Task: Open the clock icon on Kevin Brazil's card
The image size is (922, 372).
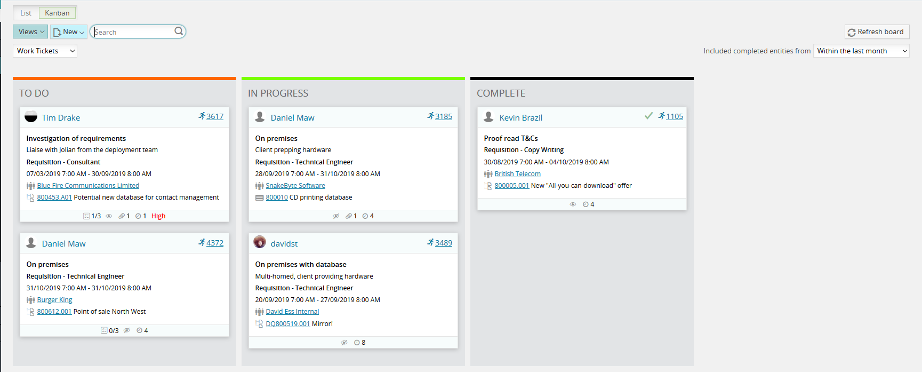Action: (585, 204)
